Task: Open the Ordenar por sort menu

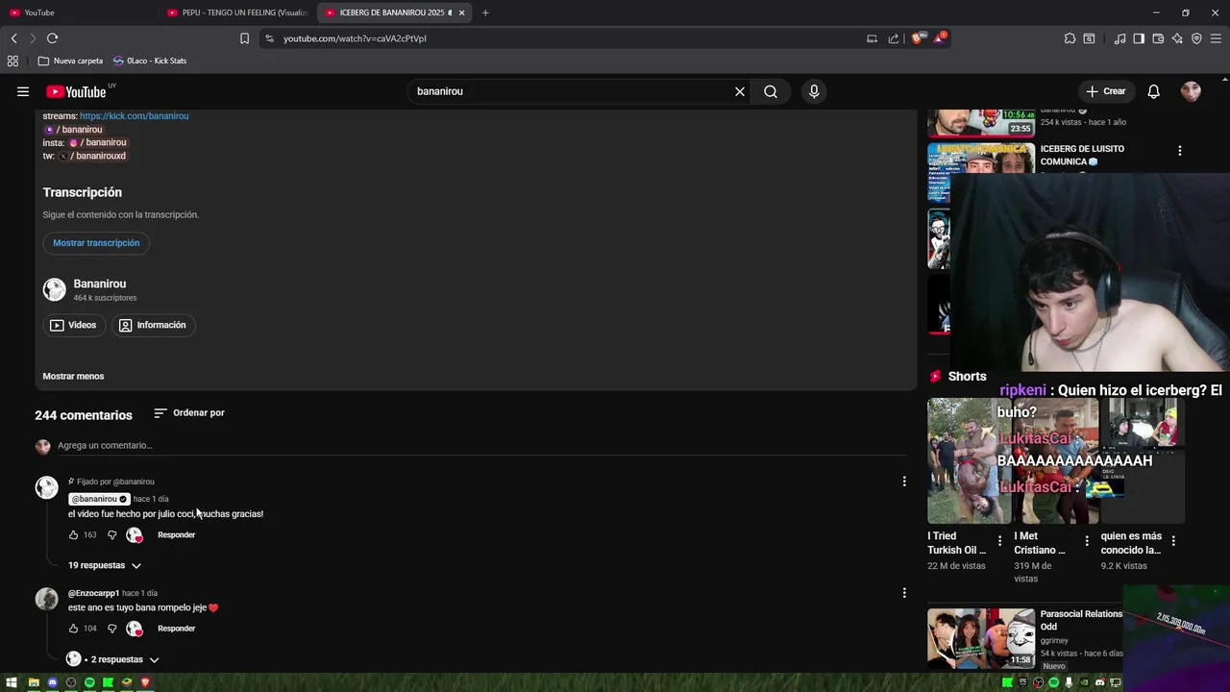Action: pos(189,413)
